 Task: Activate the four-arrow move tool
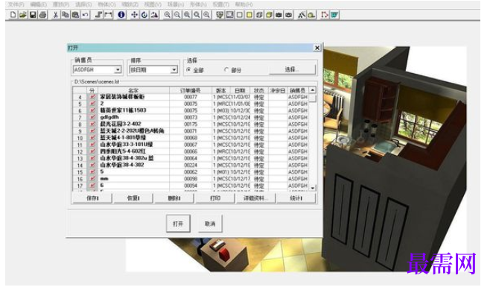[x=134, y=15]
